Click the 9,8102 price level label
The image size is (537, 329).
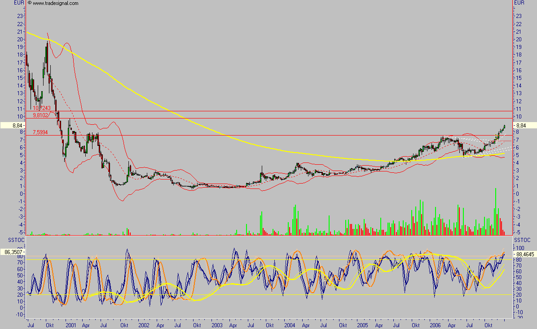pos(41,115)
